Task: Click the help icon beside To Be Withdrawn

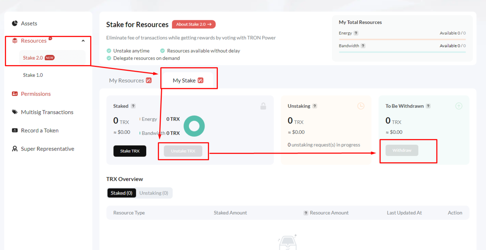Action: [x=428, y=106]
